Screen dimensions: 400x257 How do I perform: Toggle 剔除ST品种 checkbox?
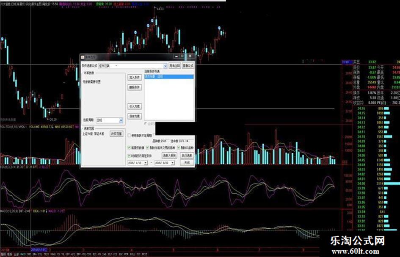(179, 148)
